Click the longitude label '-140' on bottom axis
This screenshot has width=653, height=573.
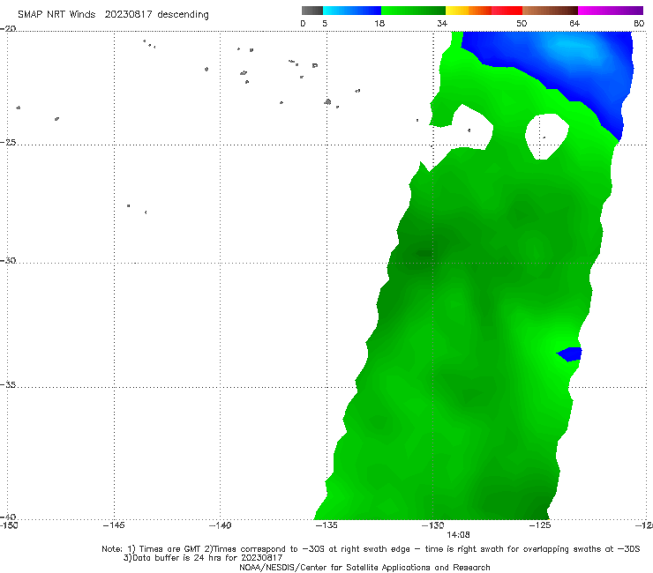pos(220,525)
